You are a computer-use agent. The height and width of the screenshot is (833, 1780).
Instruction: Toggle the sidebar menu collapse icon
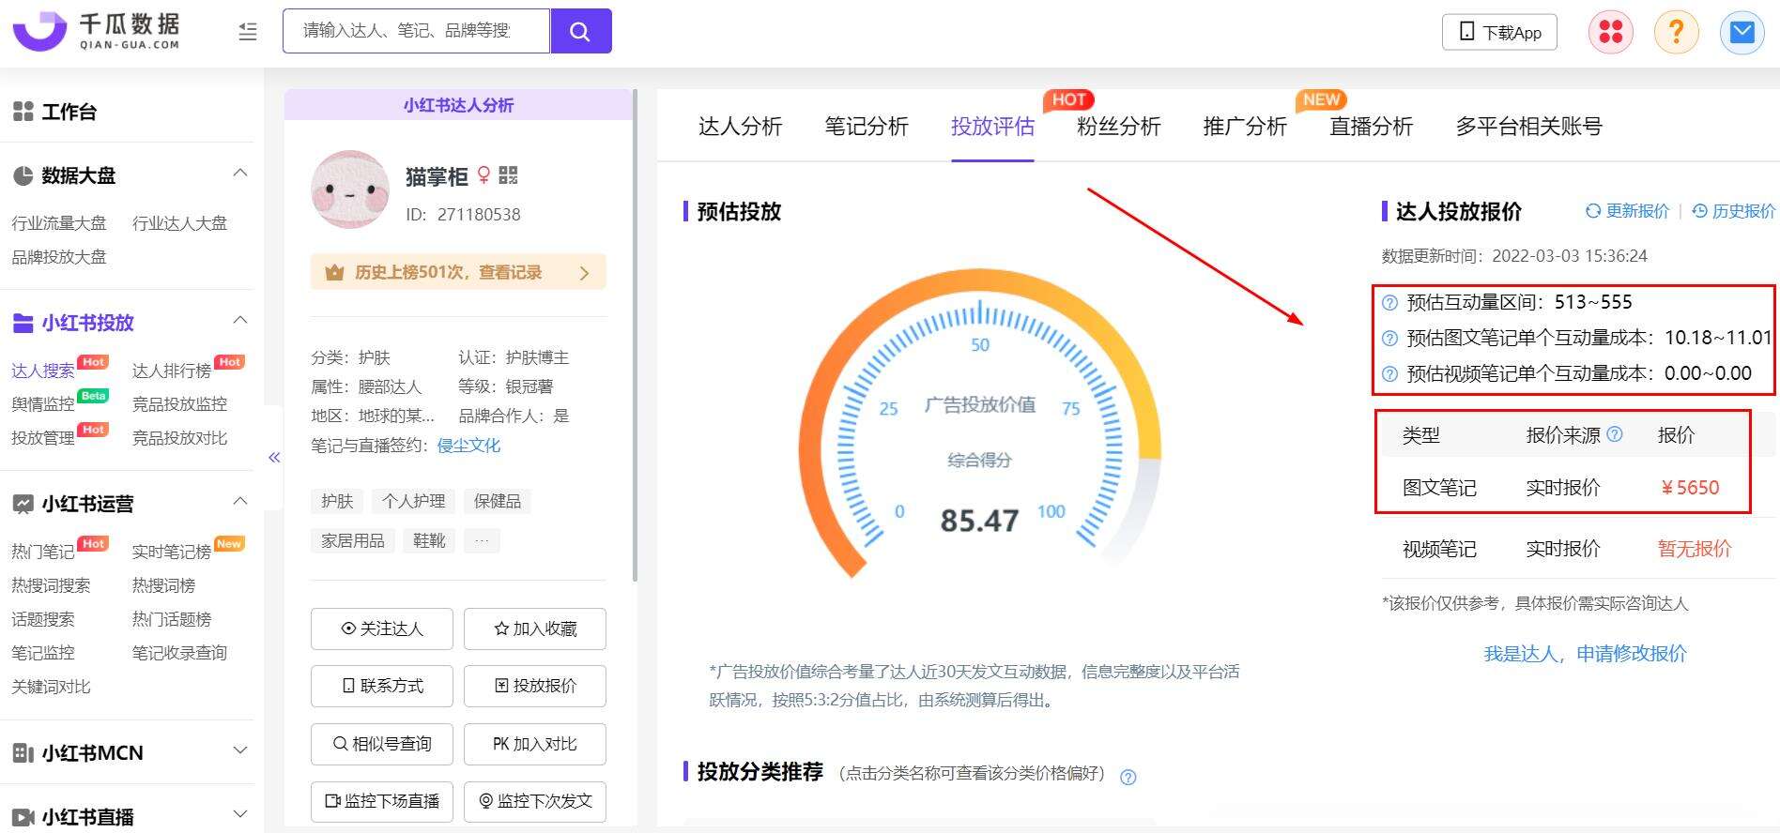(248, 32)
